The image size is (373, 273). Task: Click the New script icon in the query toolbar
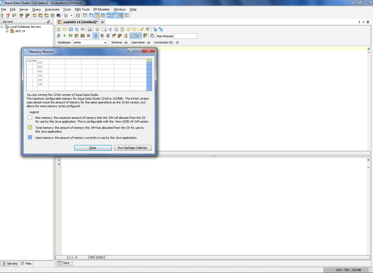[59, 29]
